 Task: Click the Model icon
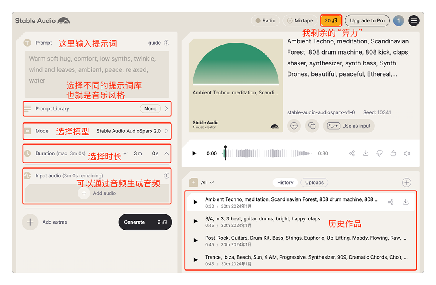coord(27,131)
